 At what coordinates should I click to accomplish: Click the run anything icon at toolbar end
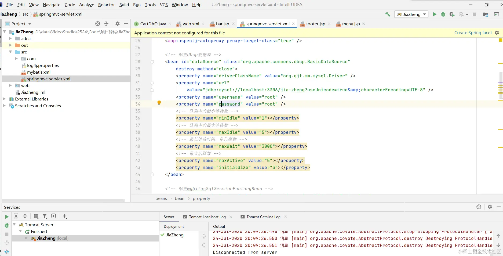coord(497,14)
